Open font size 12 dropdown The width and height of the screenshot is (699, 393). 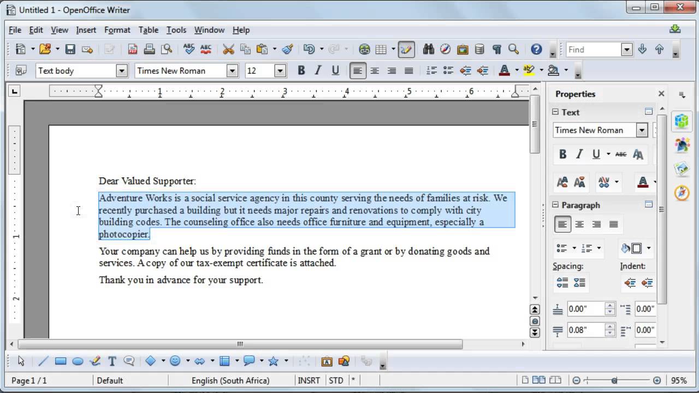[280, 70]
